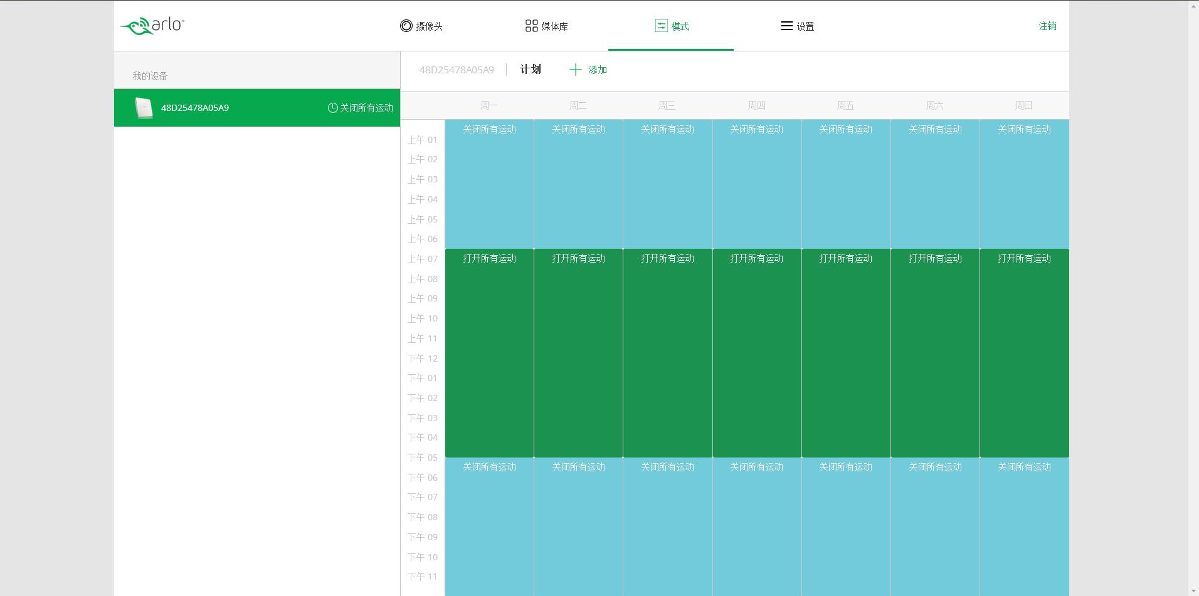Click the 我的设备 heading
This screenshot has width=1199, height=596.
(x=150, y=76)
